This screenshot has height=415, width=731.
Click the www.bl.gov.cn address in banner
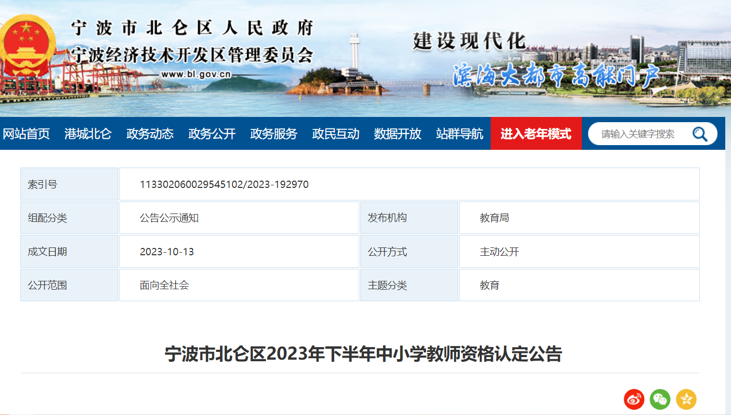196,74
